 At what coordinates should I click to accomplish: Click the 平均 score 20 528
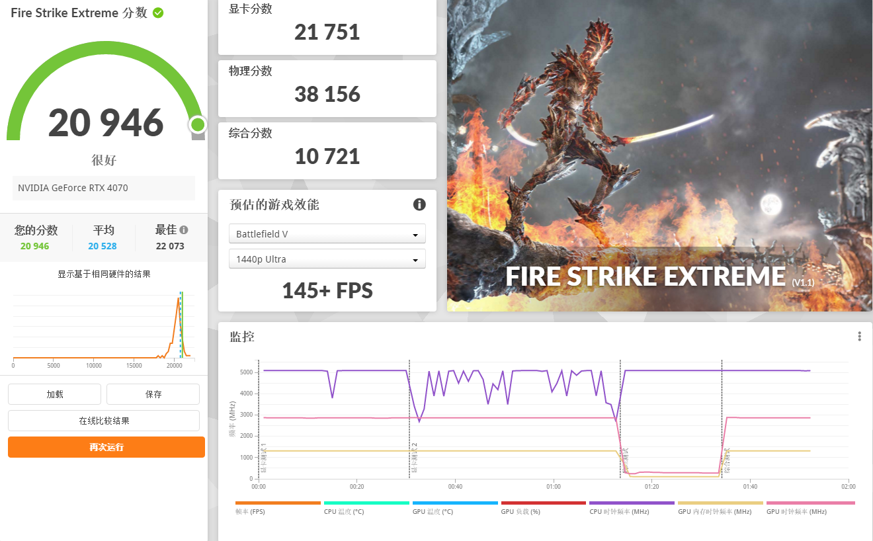103,246
